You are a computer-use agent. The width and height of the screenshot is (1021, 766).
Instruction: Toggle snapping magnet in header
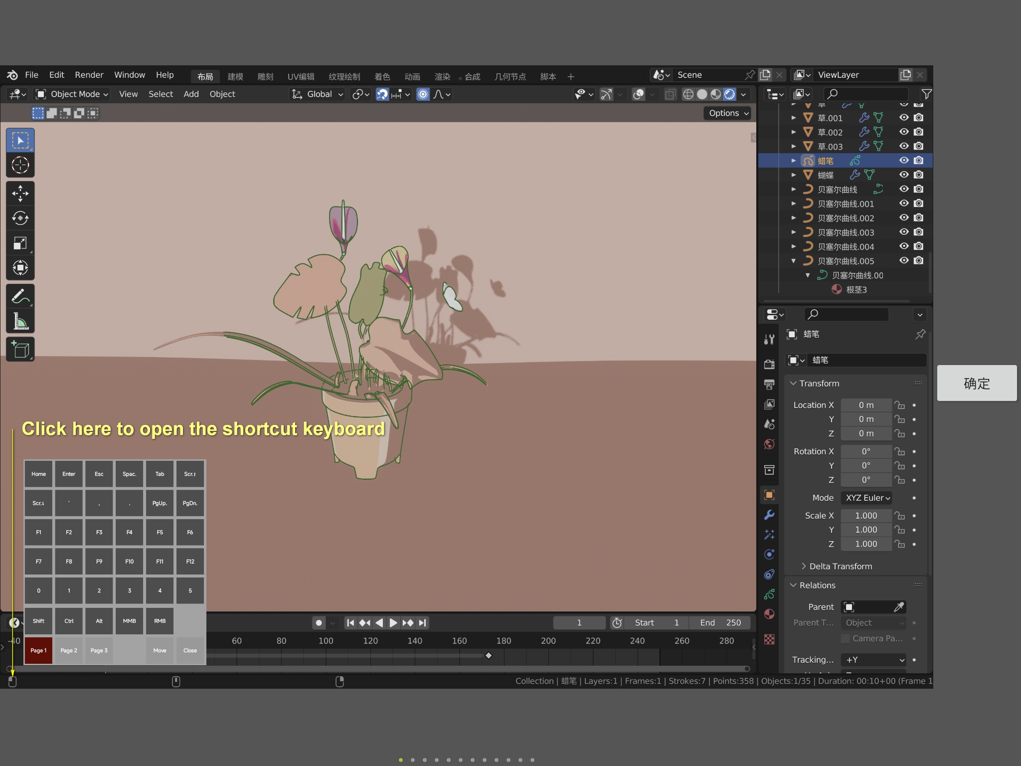[x=382, y=94]
